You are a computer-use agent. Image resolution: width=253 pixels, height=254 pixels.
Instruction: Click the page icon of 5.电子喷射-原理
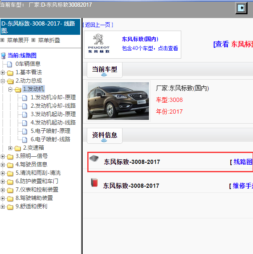25,131
